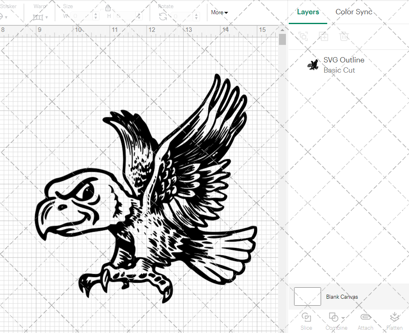Select the Slice tool
The height and width of the screenshot is (333, 409).
coord(306,320)
